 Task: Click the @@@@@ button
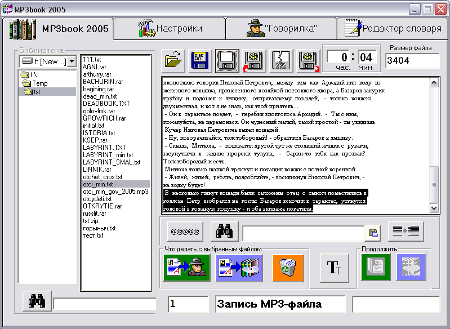click(x=185, y=231)
